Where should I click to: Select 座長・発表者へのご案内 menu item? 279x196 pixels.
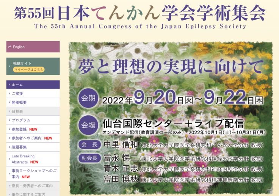pyautogui.click(x=32, y=186)
